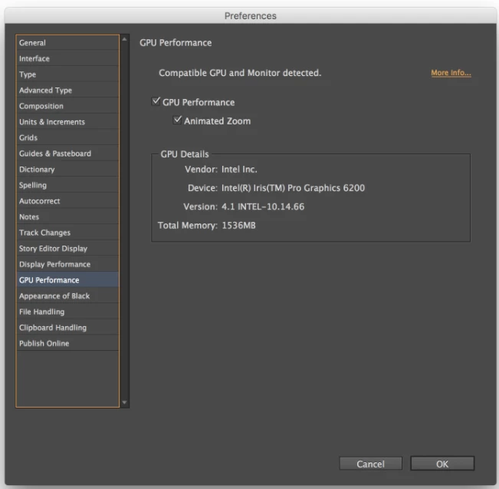The image size is (499, 489).
Task: Uncheck the Animated Zoom option
Action: pos(177,121)
